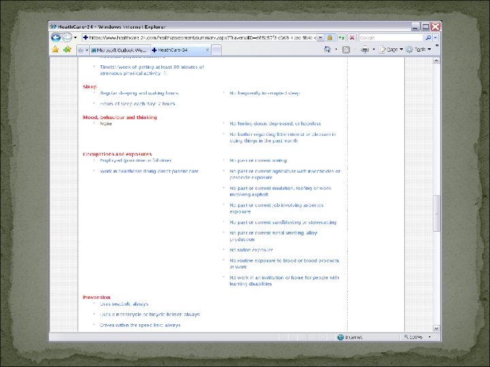The height and width of the screenshot is (367, 490).
Task: Click the green Refresh page icon
Action: 342,38
